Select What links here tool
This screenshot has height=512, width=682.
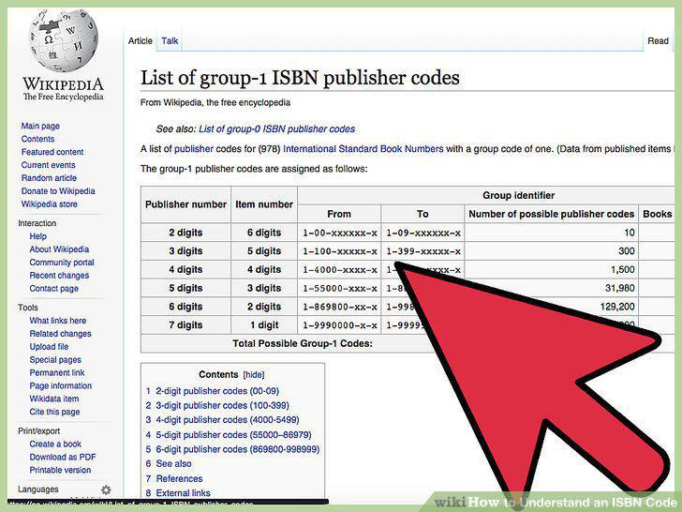click(58, 321)
